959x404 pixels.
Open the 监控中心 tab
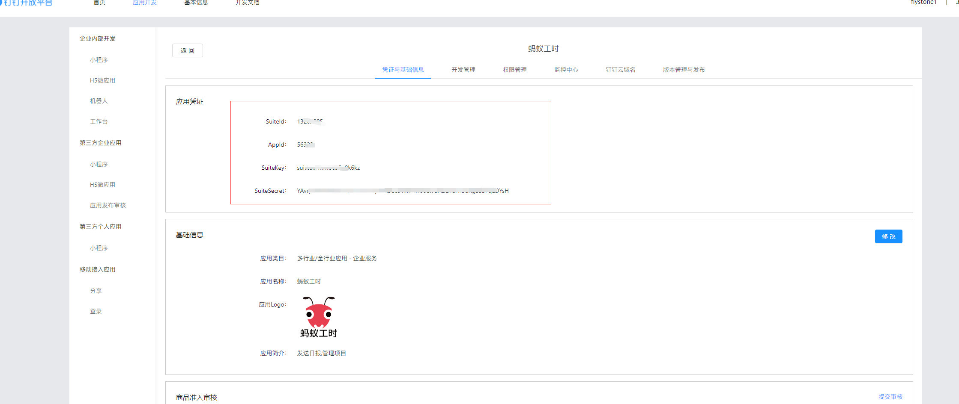click(566, 70)
